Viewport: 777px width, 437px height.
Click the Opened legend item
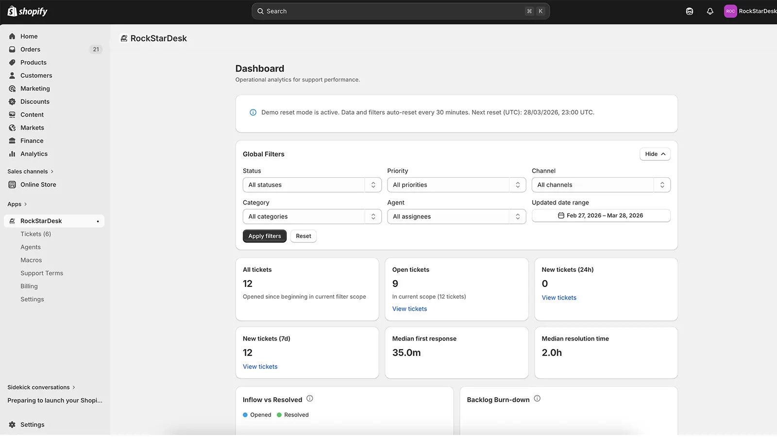click(x=257, y=415)
